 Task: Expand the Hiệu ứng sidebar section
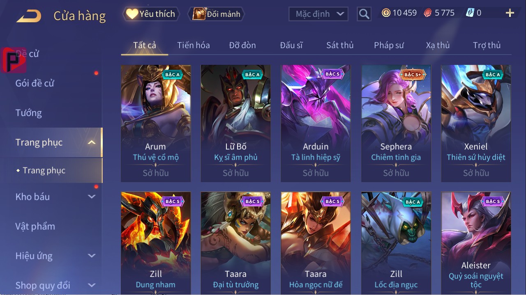point(92,256)
